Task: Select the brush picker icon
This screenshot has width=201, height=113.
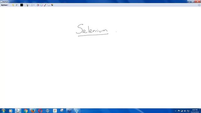Action: [27, 5]
